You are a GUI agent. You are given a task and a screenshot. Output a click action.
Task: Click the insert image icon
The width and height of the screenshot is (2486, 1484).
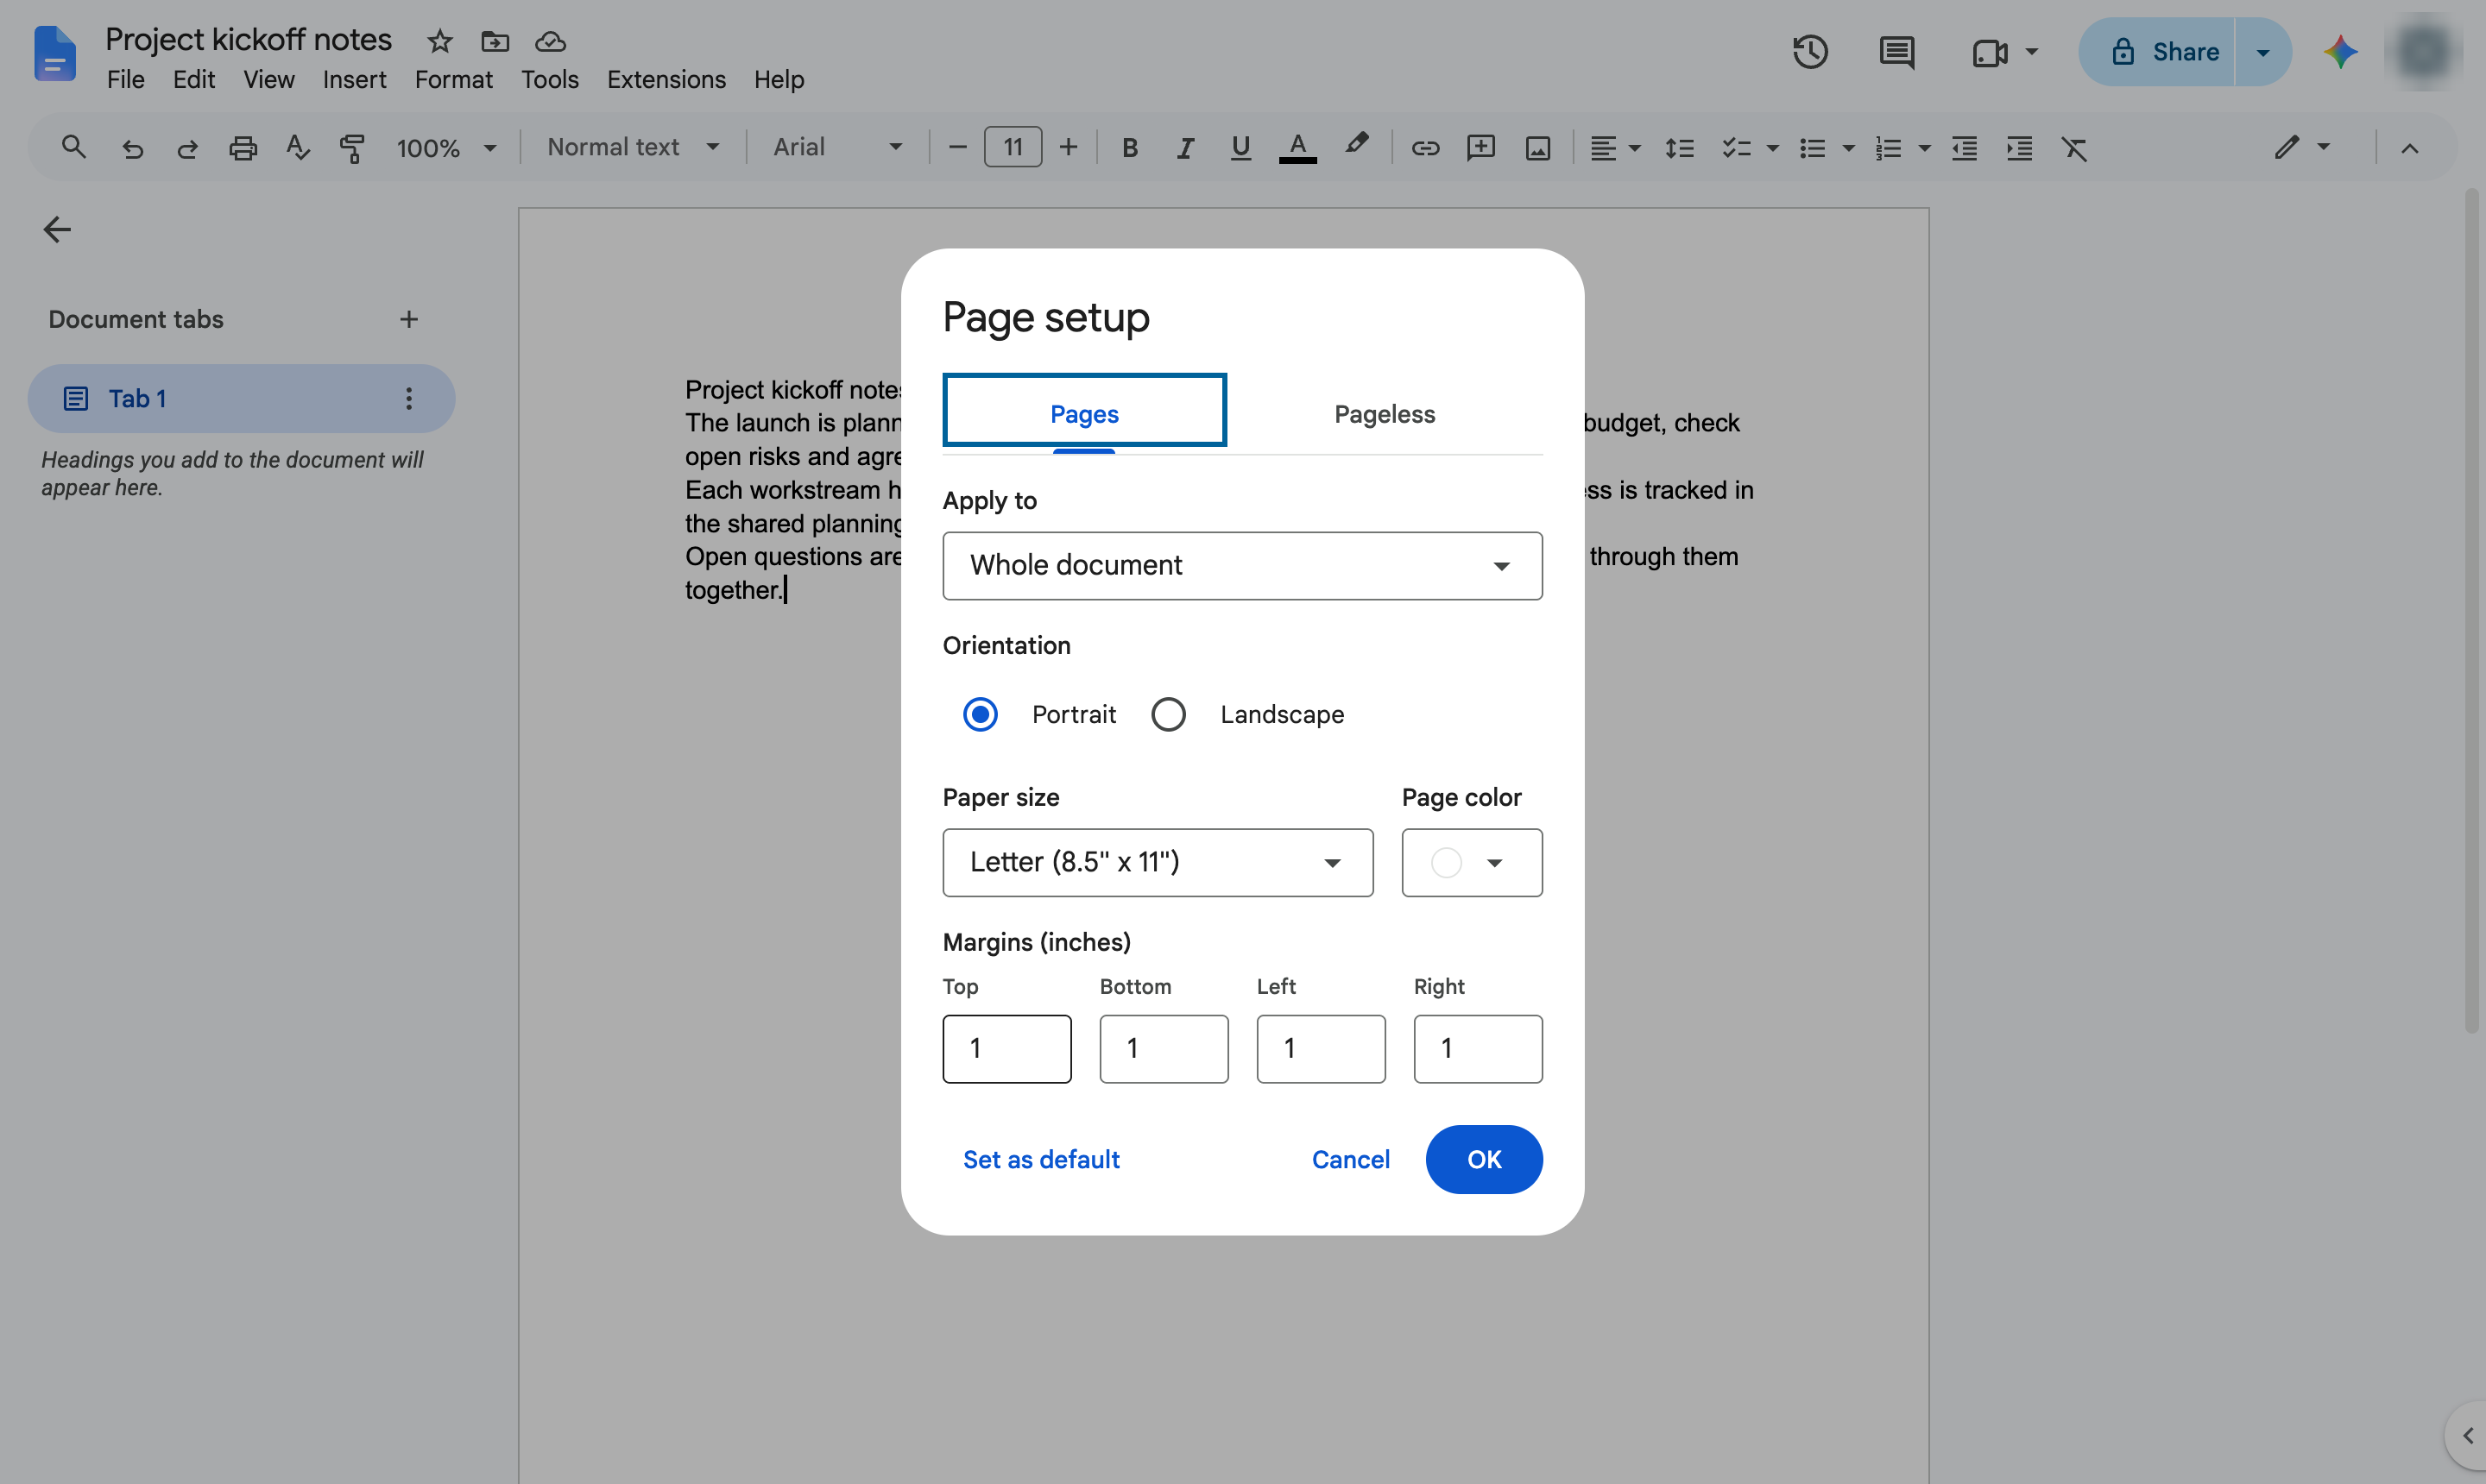(1537, 148)
